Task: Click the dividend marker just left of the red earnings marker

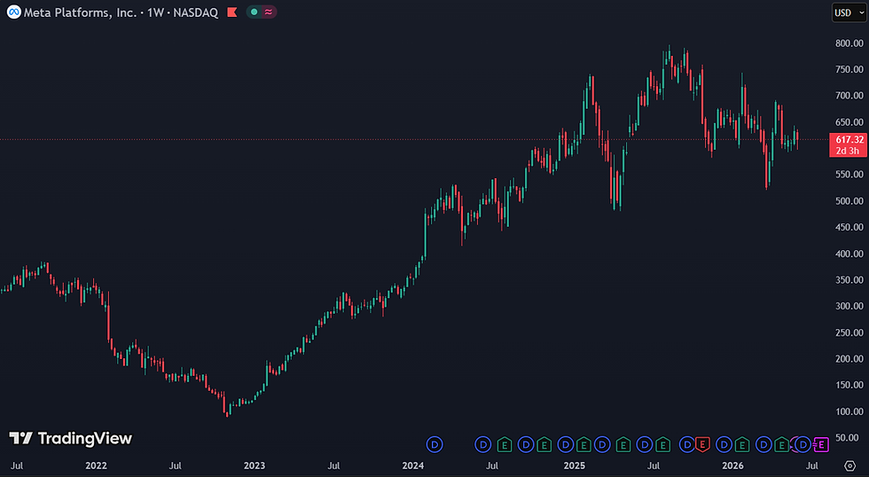Action: tap(687, 444)
